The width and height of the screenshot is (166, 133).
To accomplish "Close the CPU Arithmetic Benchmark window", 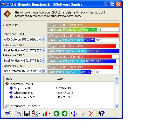I will pyautogui.click(x=118, y=4).
